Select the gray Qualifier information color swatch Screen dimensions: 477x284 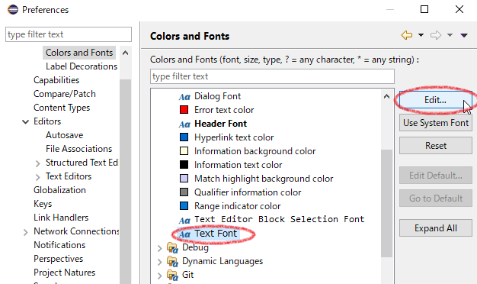pyautogui.click(x=184, y=192)
